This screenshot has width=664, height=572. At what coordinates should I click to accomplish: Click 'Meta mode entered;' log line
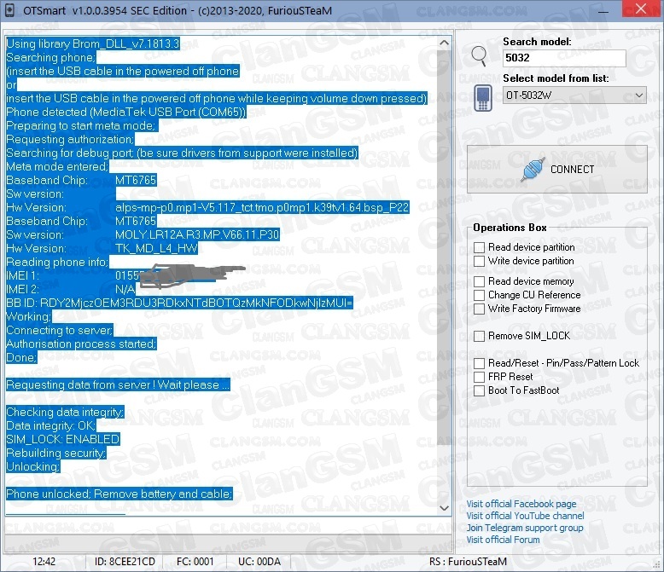(x=57, y=166)
